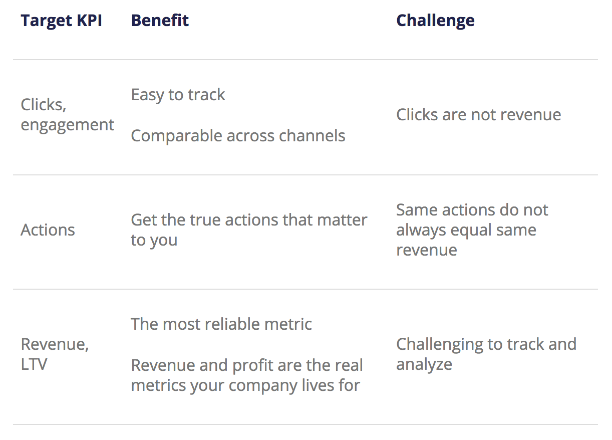Click the text 'to you' in Actions row
Viewport: 612px width, 440px height.
pyautogui.click(x=154, y=240)
